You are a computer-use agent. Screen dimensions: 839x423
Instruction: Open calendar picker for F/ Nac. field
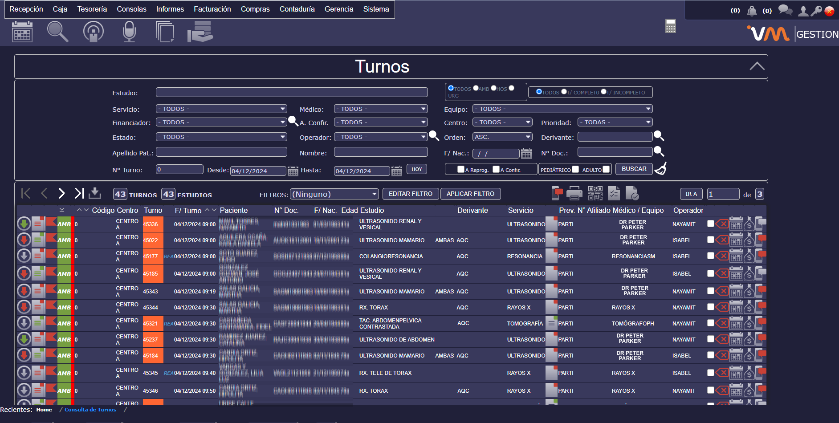(526, 154)
